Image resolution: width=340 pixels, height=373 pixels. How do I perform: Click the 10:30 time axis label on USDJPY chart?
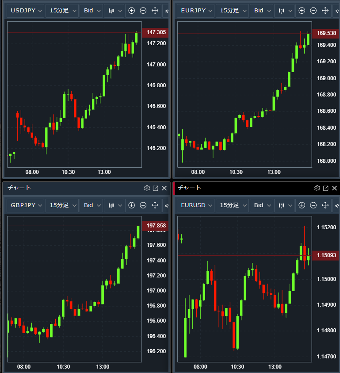[x=68, y=172]
